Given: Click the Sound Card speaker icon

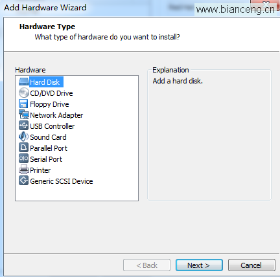Looking at the screenshot, I should click(23, 137).
